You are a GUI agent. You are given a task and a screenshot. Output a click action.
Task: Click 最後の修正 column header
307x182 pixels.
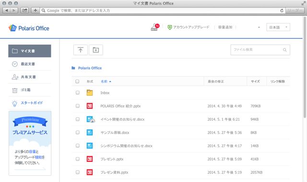[216, 81]
